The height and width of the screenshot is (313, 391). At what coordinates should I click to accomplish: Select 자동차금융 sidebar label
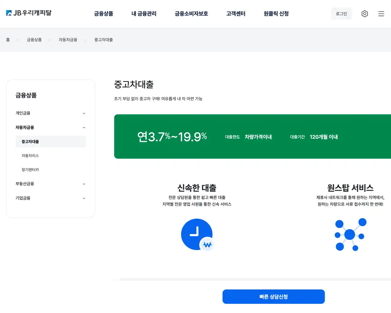pos(25,127)
